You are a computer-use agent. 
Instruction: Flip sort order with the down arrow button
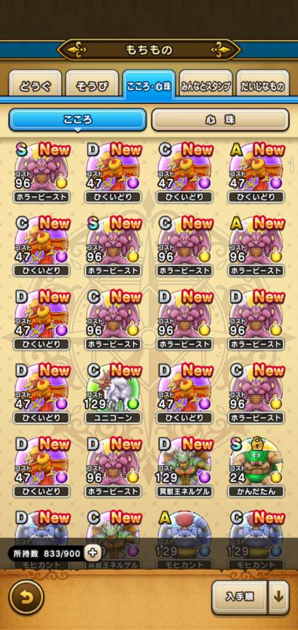tap(279, 597)
